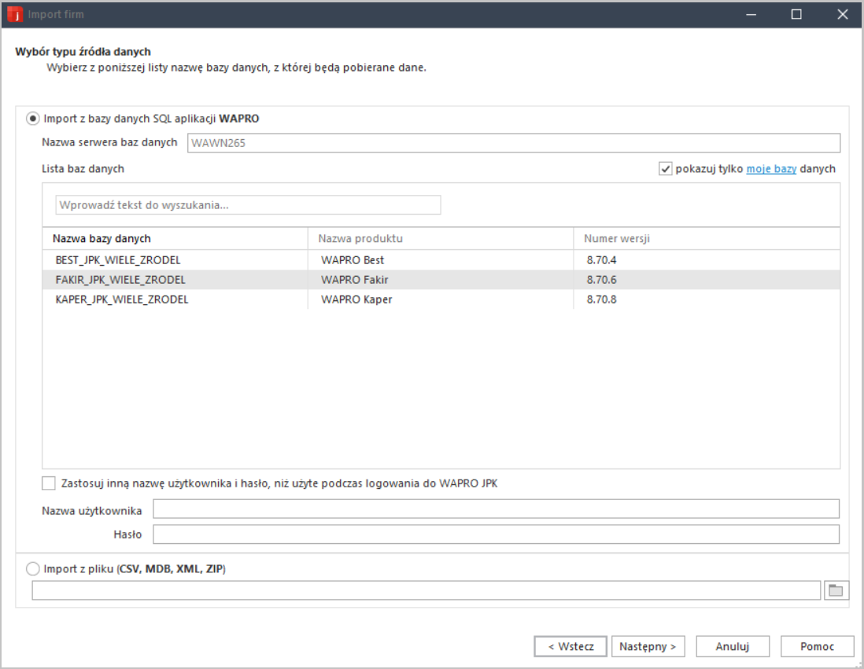Toggle pokazuj tylko moje bazy danych checkbox
864x669 pixels.
[666, 169]
